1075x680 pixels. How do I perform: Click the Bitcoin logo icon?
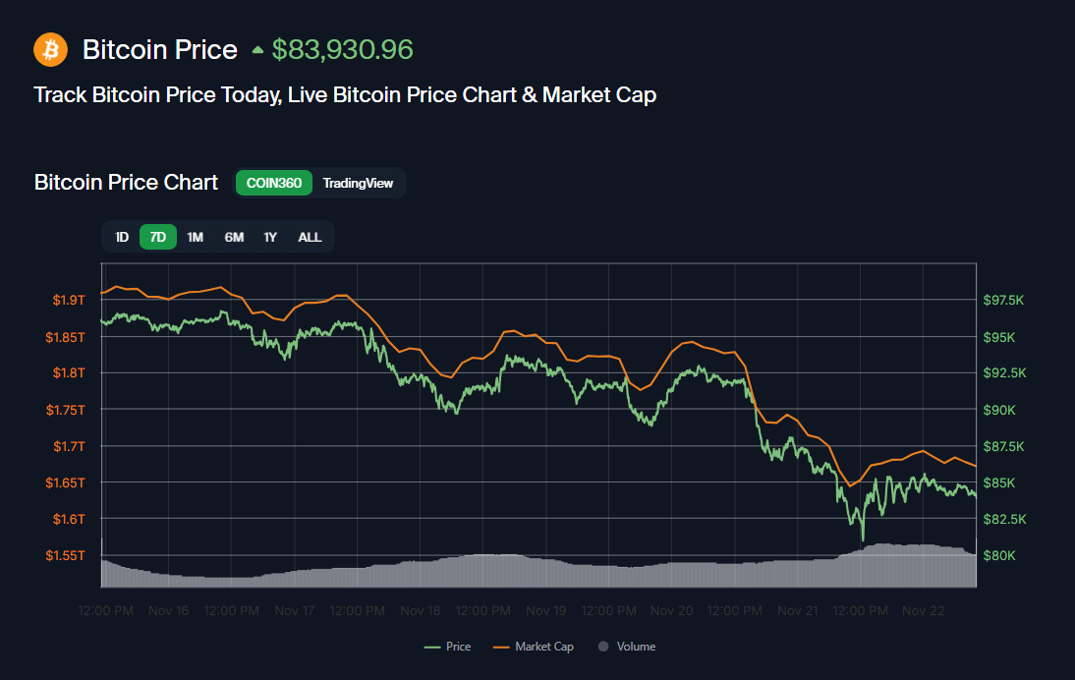50,48
